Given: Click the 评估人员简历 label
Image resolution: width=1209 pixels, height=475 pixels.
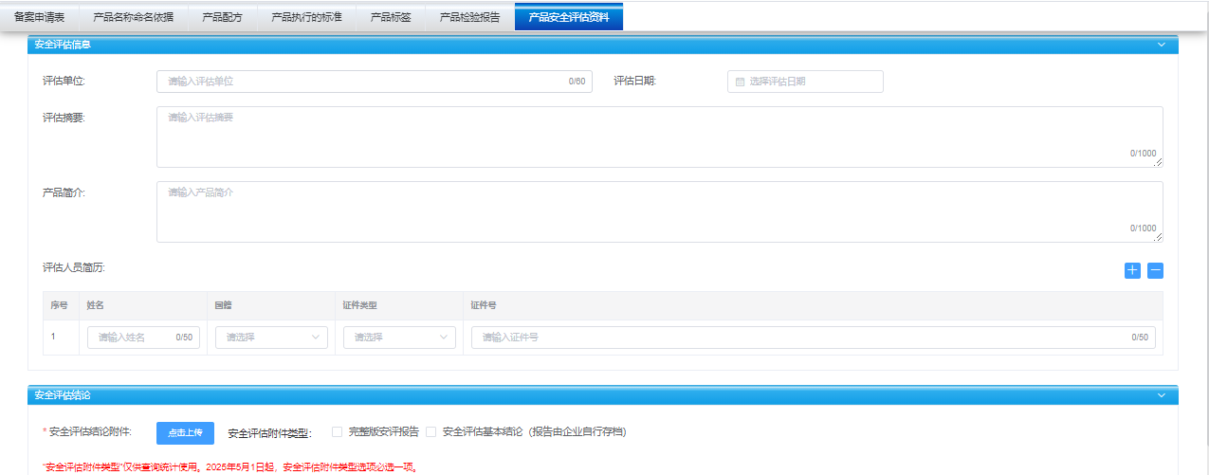Looking at the screenshot, I should click(x=74, y=267).
